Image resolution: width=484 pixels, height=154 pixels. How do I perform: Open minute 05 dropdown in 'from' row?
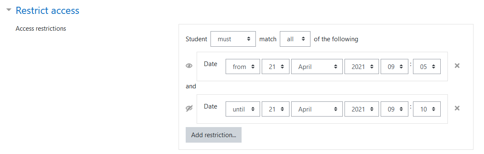pyautogui.click(x=427, y=66)
